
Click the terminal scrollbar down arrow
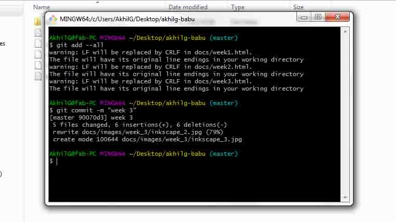[x=345, y=197]
